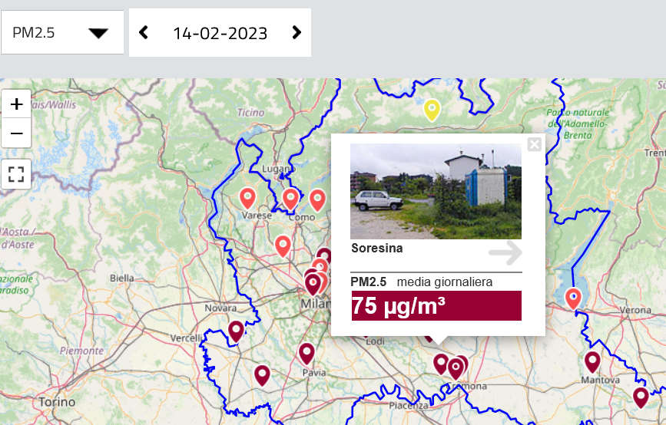The width and height of the screenshot is (666, 425).
Task: Select the dark red marker southeast of Mantova
Action: 641,398
